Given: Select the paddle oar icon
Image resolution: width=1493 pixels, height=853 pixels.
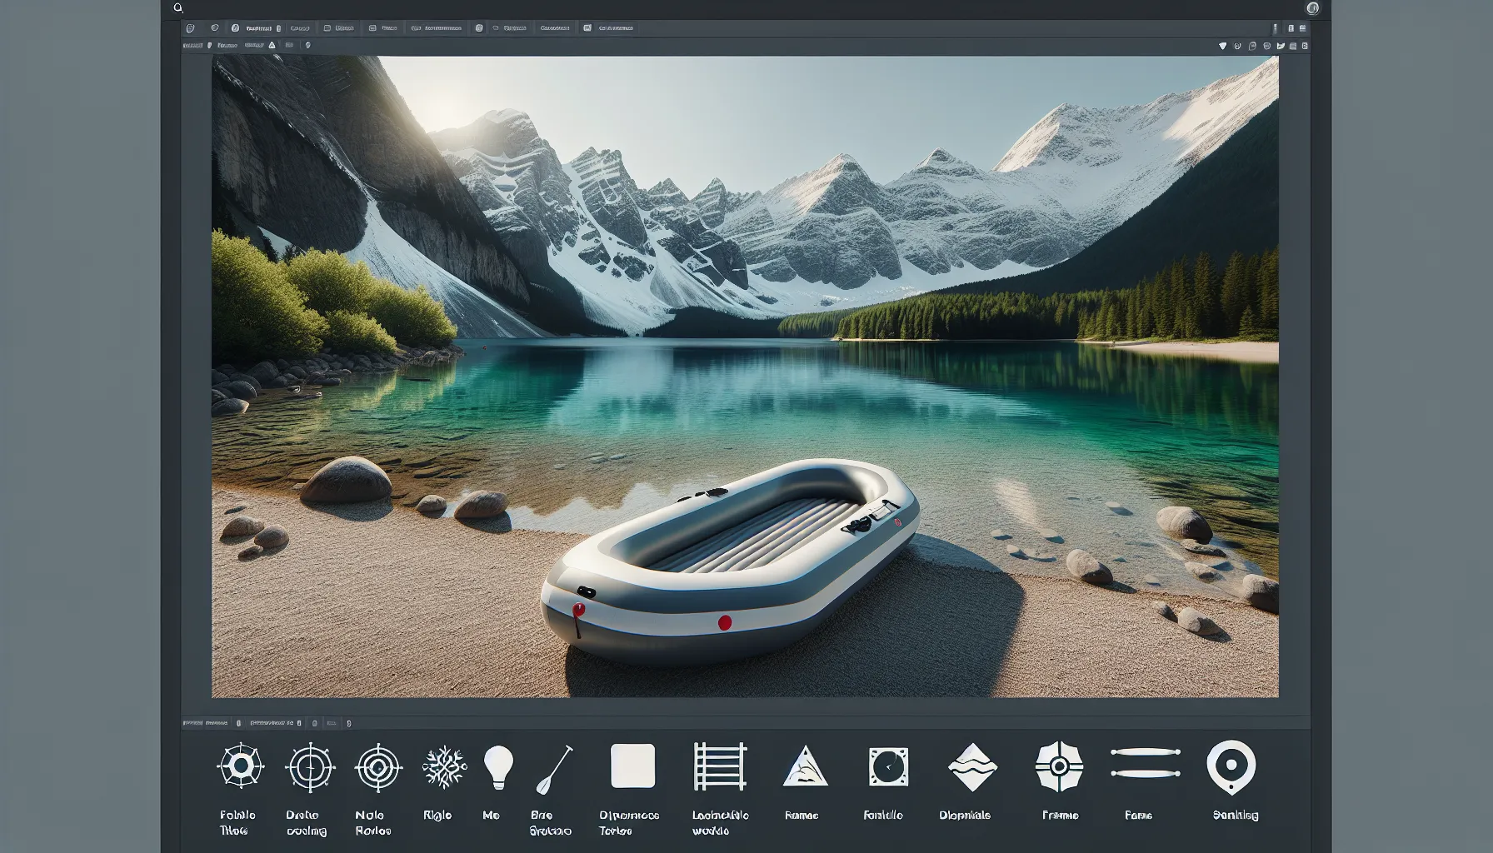Looking at the screenshot, I should tap(555, 769).
